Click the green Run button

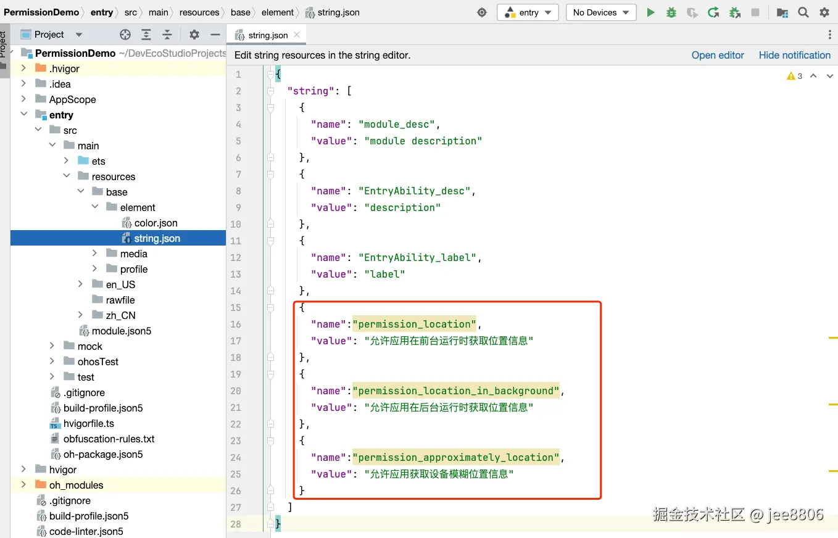click(650, 12)
